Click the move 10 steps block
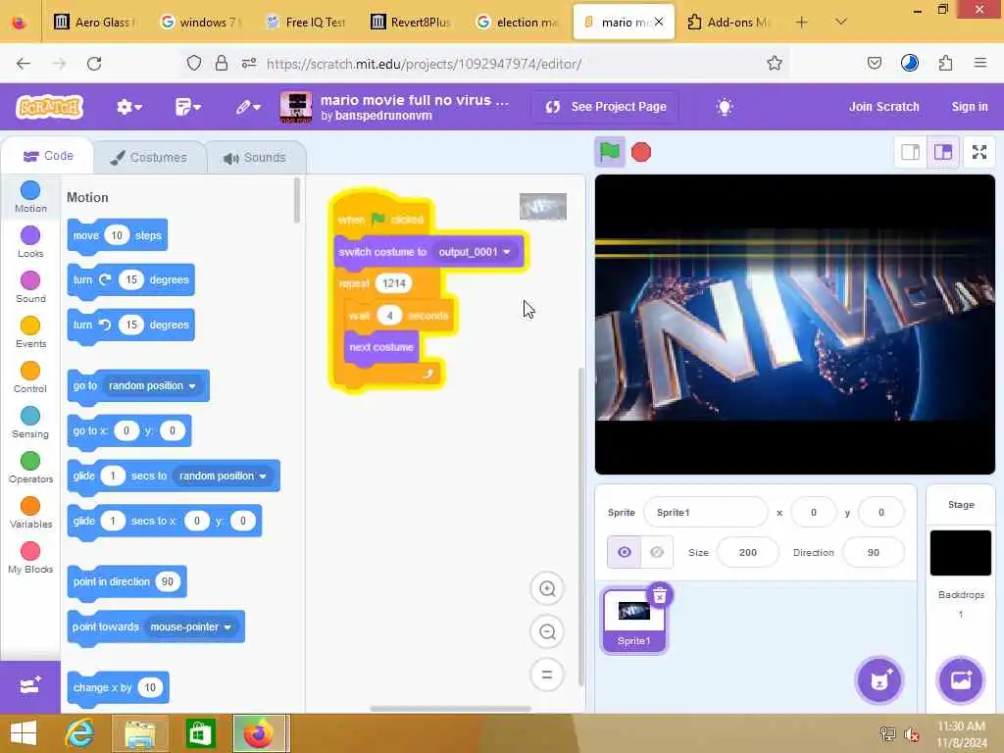This screenshot has width=1004, height=753. point(118,235)
